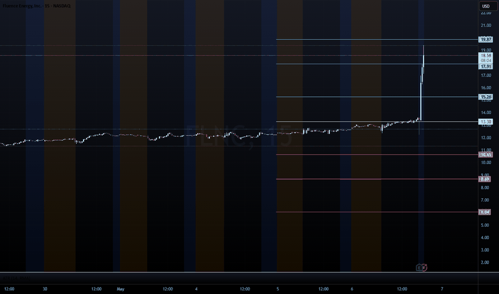The width and height of the screenshot is (499, 294).
Task: Click the 5.00 price axis value
Action: click(485, 225)
